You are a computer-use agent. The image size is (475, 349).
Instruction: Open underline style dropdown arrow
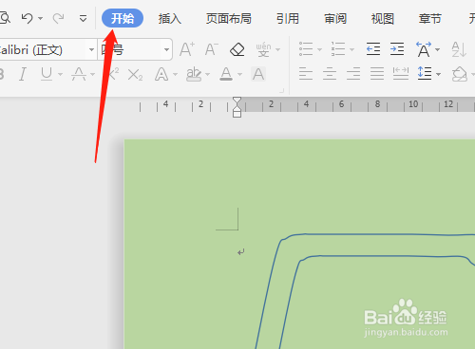point(60,75)
